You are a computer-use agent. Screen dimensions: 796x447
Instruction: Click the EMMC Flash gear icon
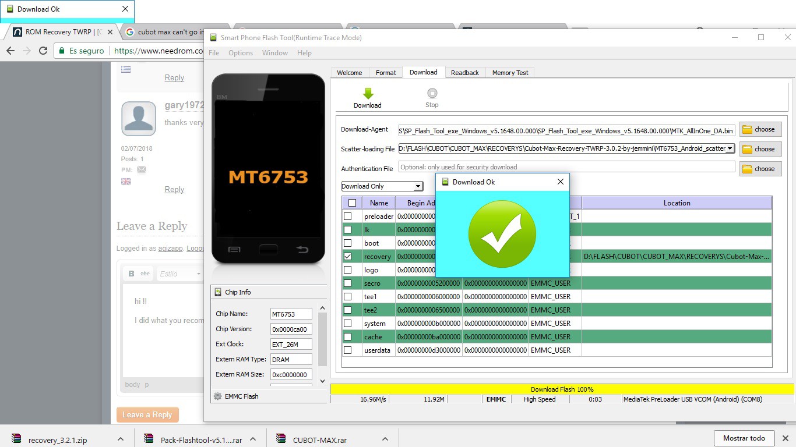pyautogui.click(x=218, y=396)
